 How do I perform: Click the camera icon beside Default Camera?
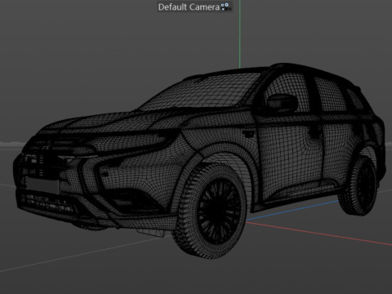coord(225,7)
